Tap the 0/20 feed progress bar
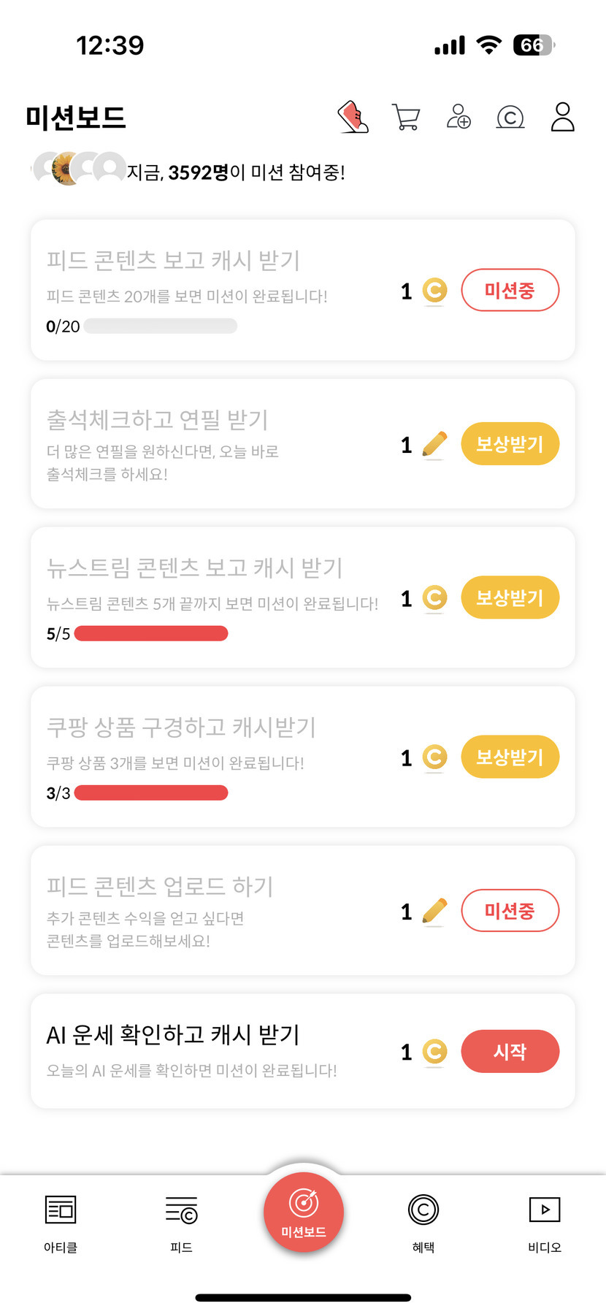The height and width of the screenshot is (1314, 606). click(x=161, y=326)
